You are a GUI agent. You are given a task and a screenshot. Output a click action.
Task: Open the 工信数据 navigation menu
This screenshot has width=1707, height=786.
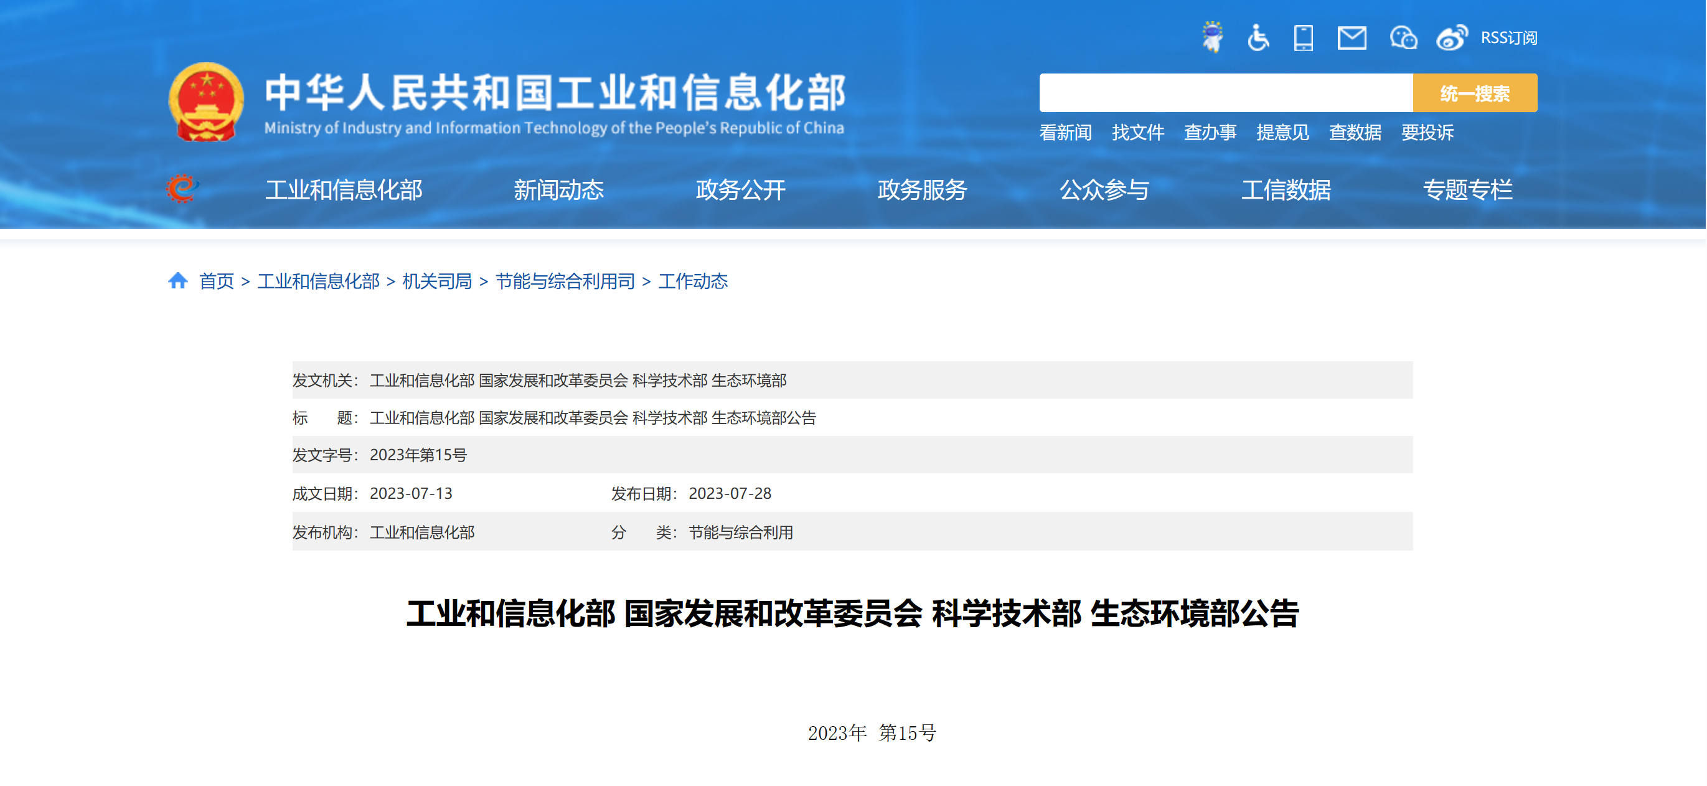[1286, 190]
